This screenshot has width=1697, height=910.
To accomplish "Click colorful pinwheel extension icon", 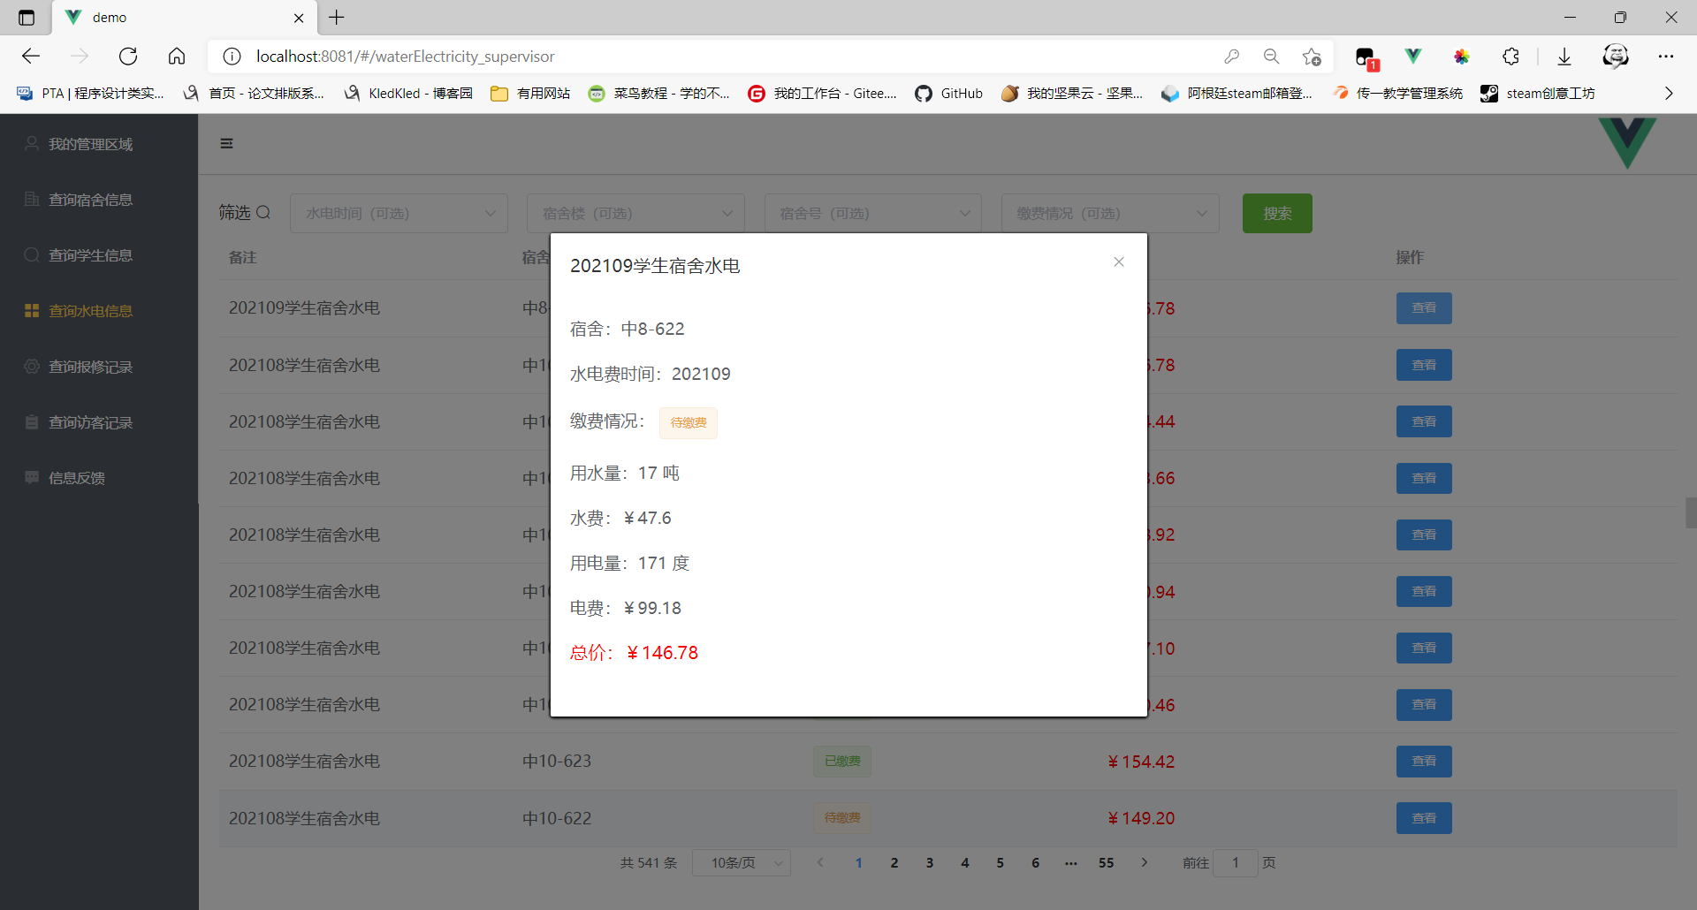I will [x=1462, y=57].
